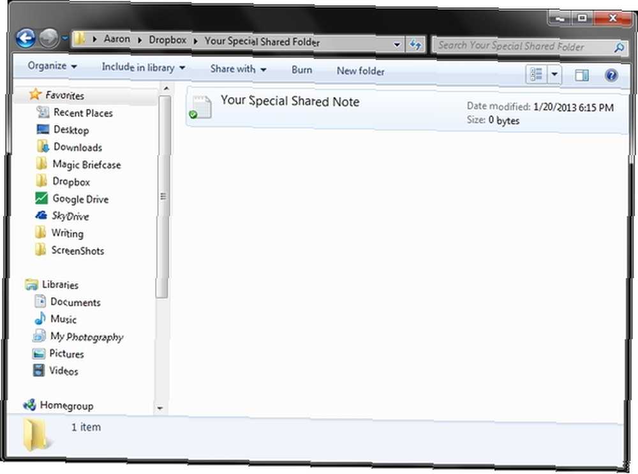Open the Organize menu
This screenshot has height=474, width=638.
click(x=52, y=66)
